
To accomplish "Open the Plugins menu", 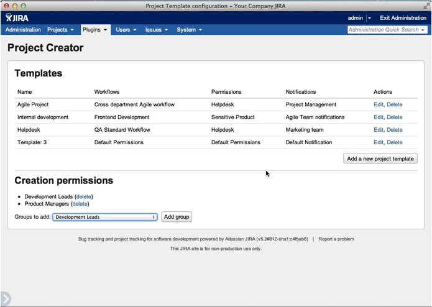I will coord(94,30).
